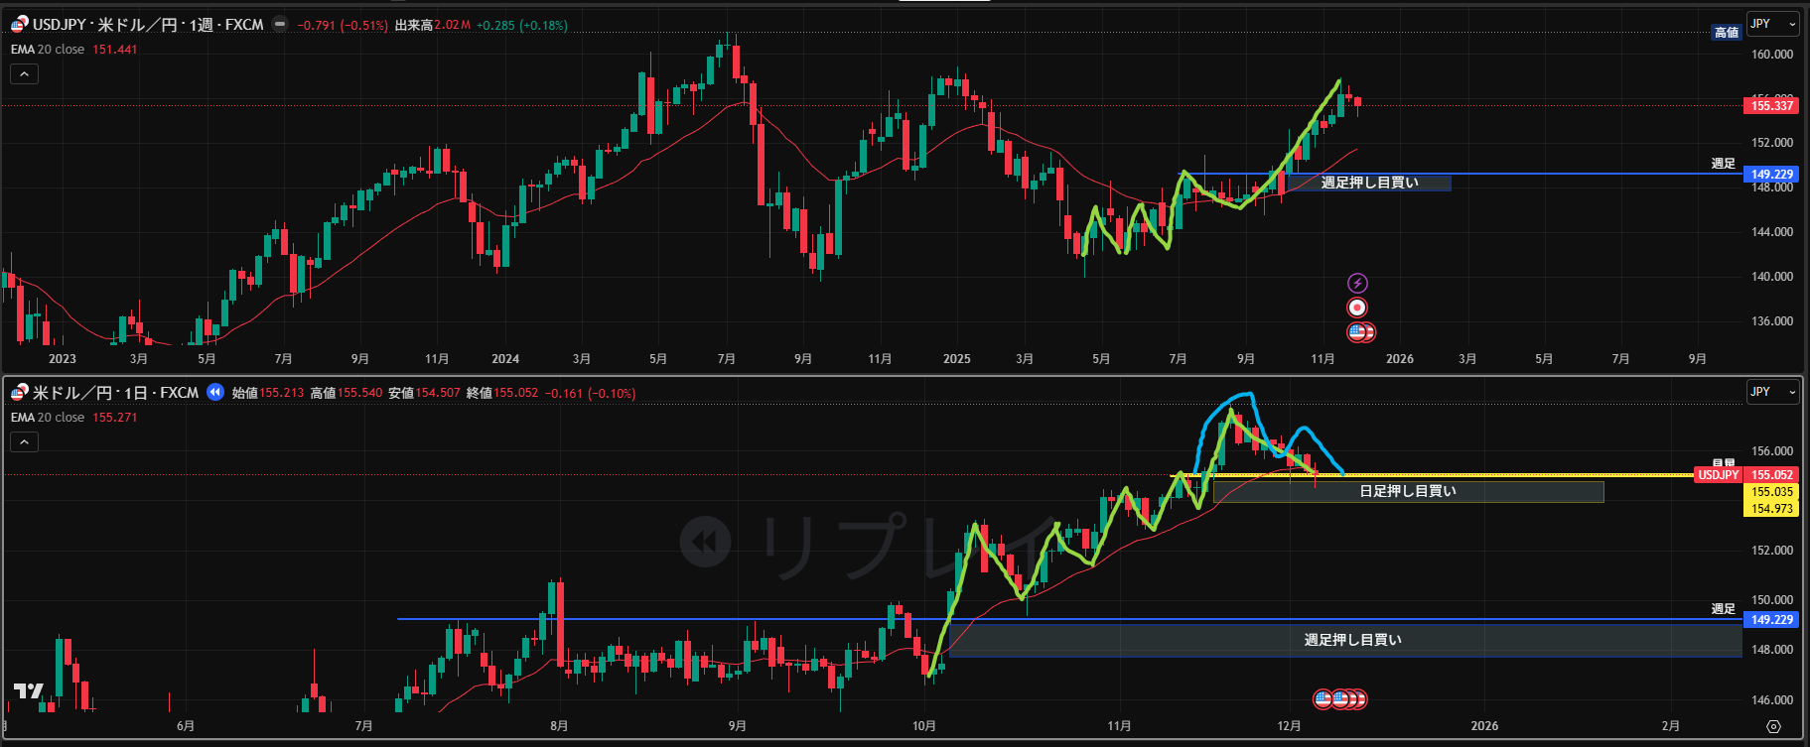Click the bar replay icon on daily chart

click(215, 393)
